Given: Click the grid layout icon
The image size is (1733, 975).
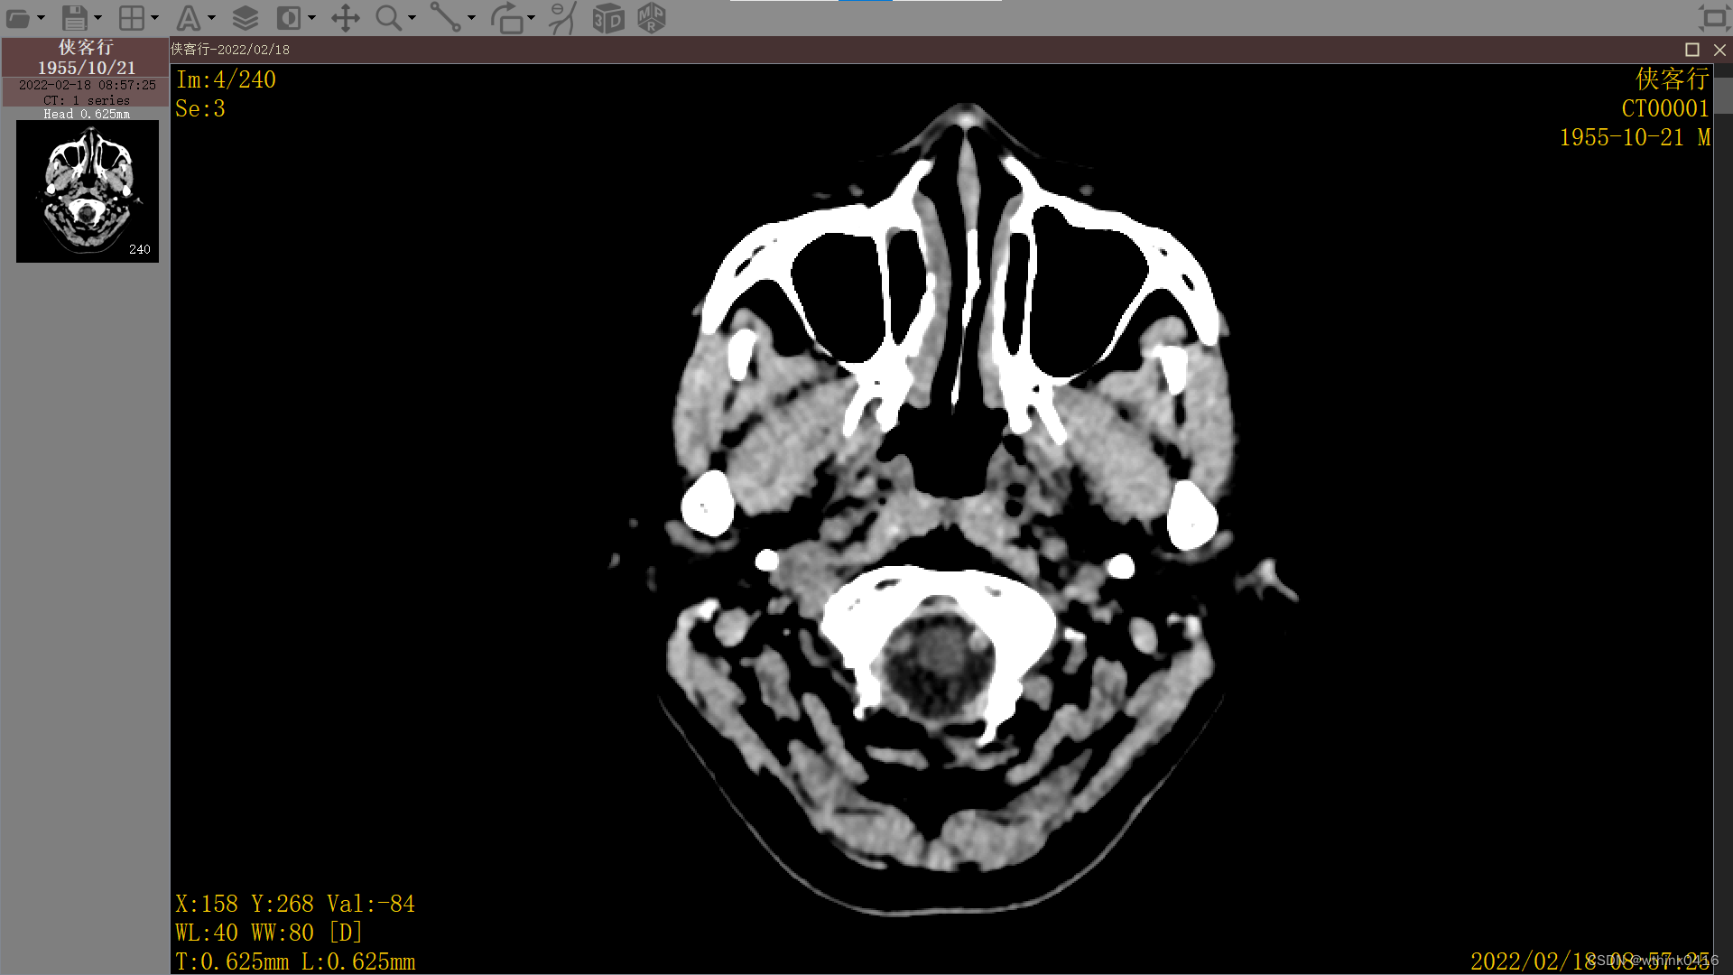Looking at the screenshot, I should pos(132,18).
